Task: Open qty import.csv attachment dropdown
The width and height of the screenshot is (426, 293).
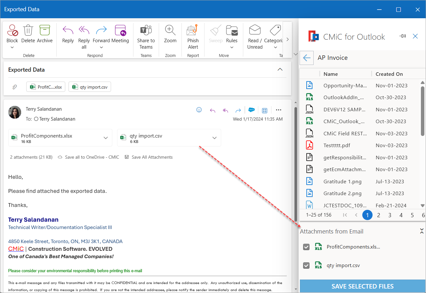Action: pyautogui.click(x=214, y=138)
